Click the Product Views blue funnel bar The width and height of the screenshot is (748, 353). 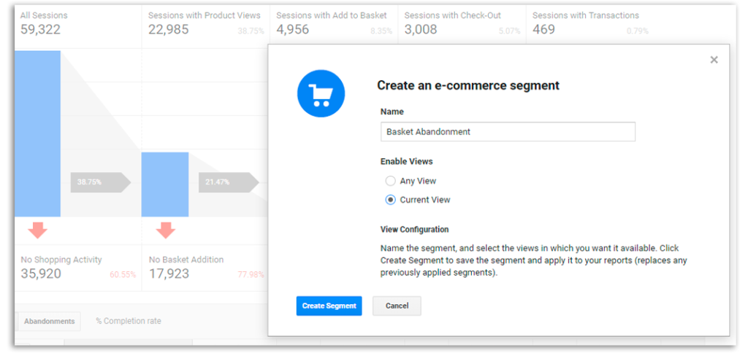point(165,184)
